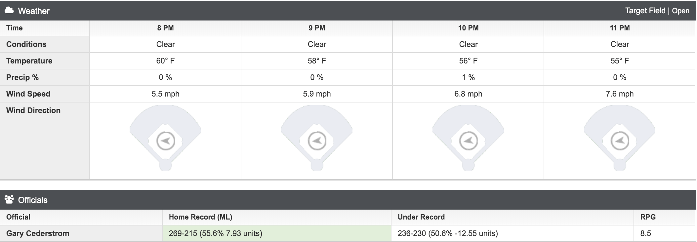Select the 8 PM column header
Viewport: 697px width, 242px height.
(x=165, y=28)
